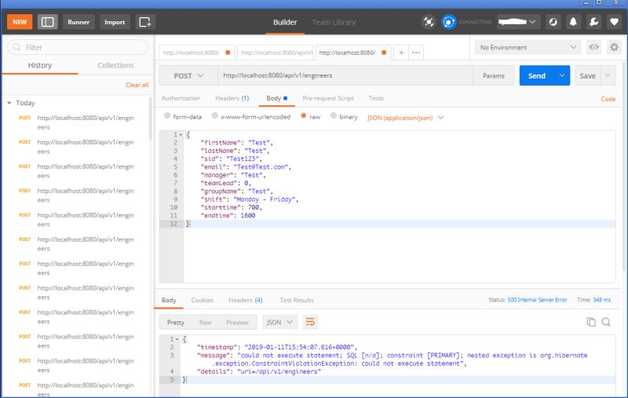Screen dimensions: 628x398
Task: Open new window icon in toolbar
Action: [145, 22]
